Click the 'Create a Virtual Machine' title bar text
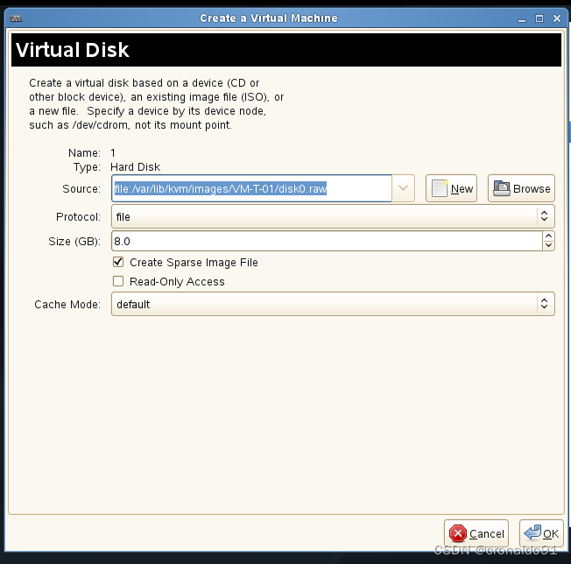The width and height of the screenshot is (571, 564). (269, 18)
